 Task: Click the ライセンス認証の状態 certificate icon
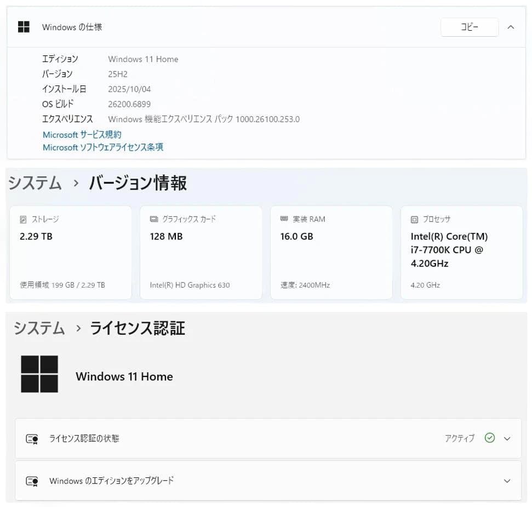pyautogui.click(x=32, y=439)
